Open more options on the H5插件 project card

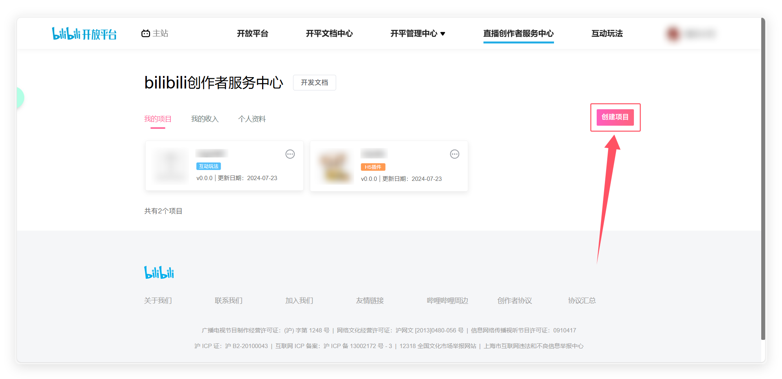[x=454, y=154]
